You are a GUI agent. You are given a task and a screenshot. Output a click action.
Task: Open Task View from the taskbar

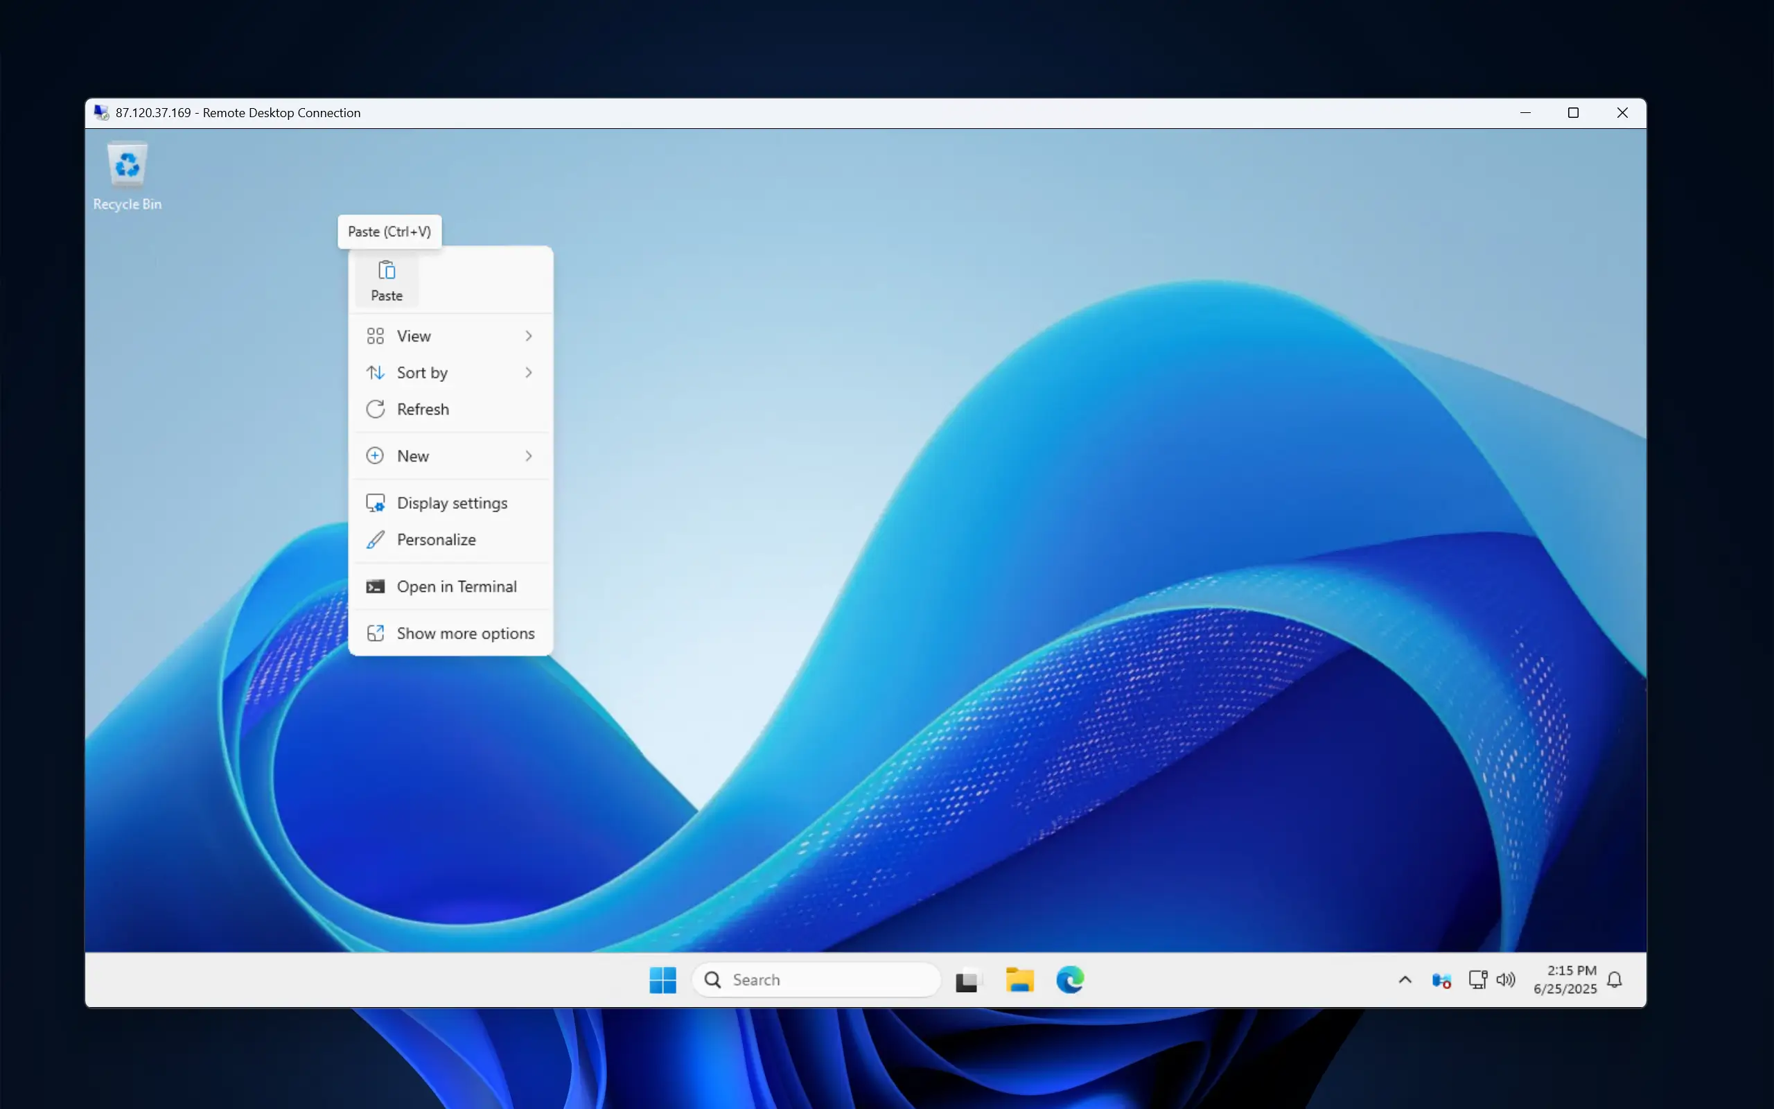(966, 981)
